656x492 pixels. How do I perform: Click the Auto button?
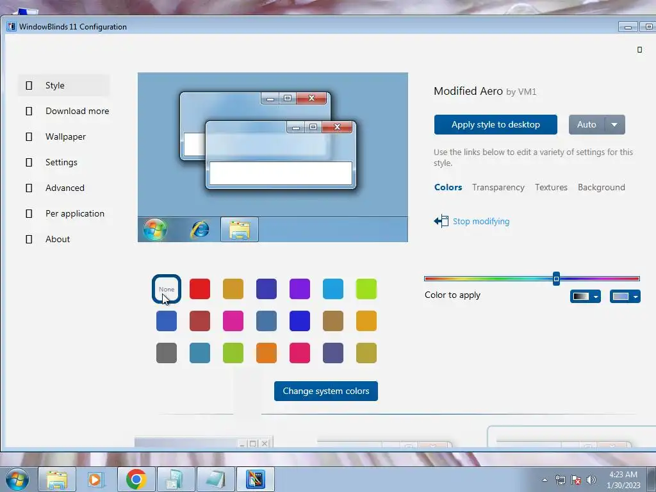(x=587, y=125)
